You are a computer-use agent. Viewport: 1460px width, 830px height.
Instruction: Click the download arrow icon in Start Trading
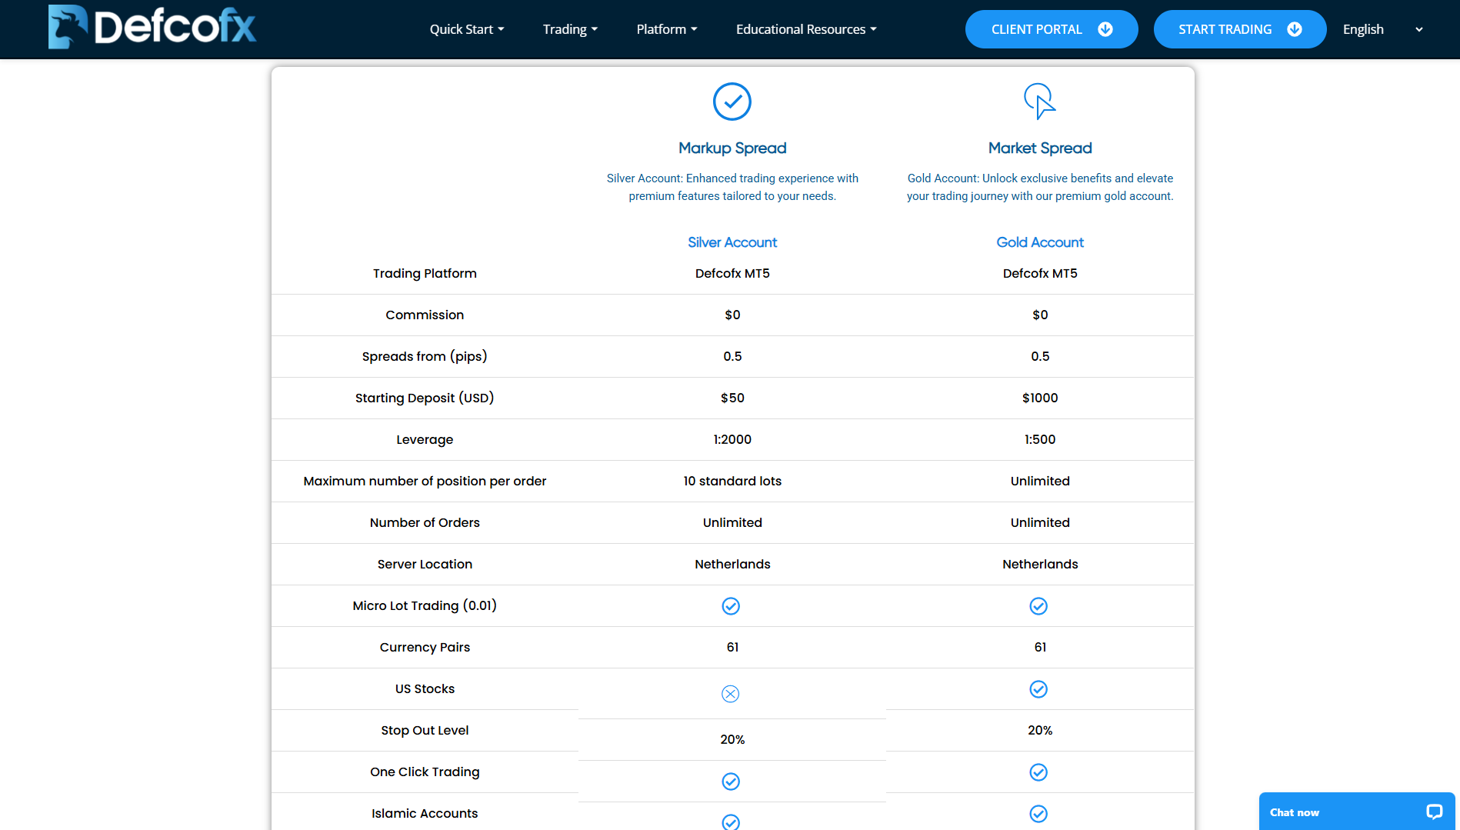coord(1295,29)
